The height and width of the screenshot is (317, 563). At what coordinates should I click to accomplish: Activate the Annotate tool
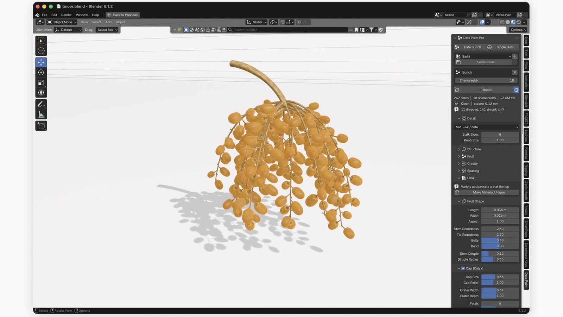41,104
